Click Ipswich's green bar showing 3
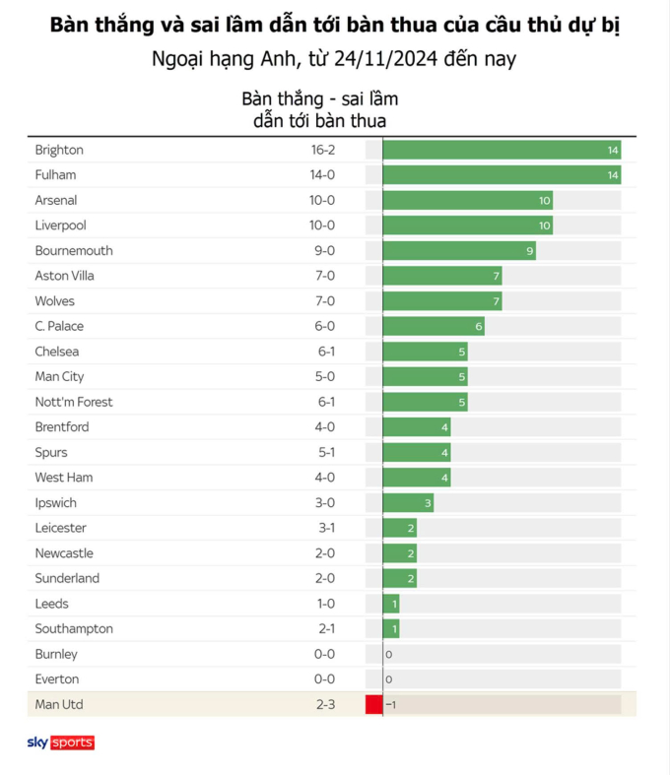 pyautogui.click(x=408, y=502)
